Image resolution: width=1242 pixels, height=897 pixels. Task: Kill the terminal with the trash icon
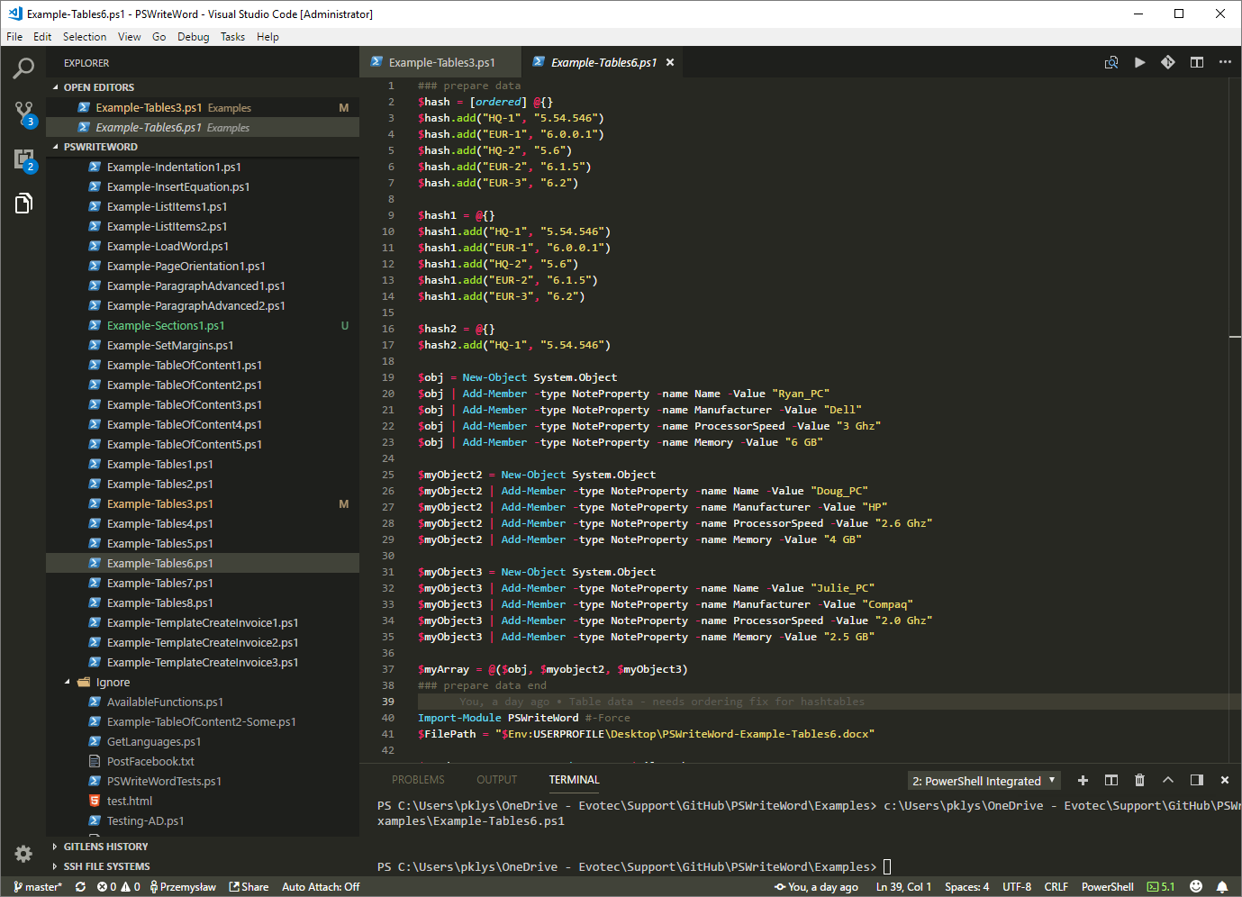point(1139,780)
